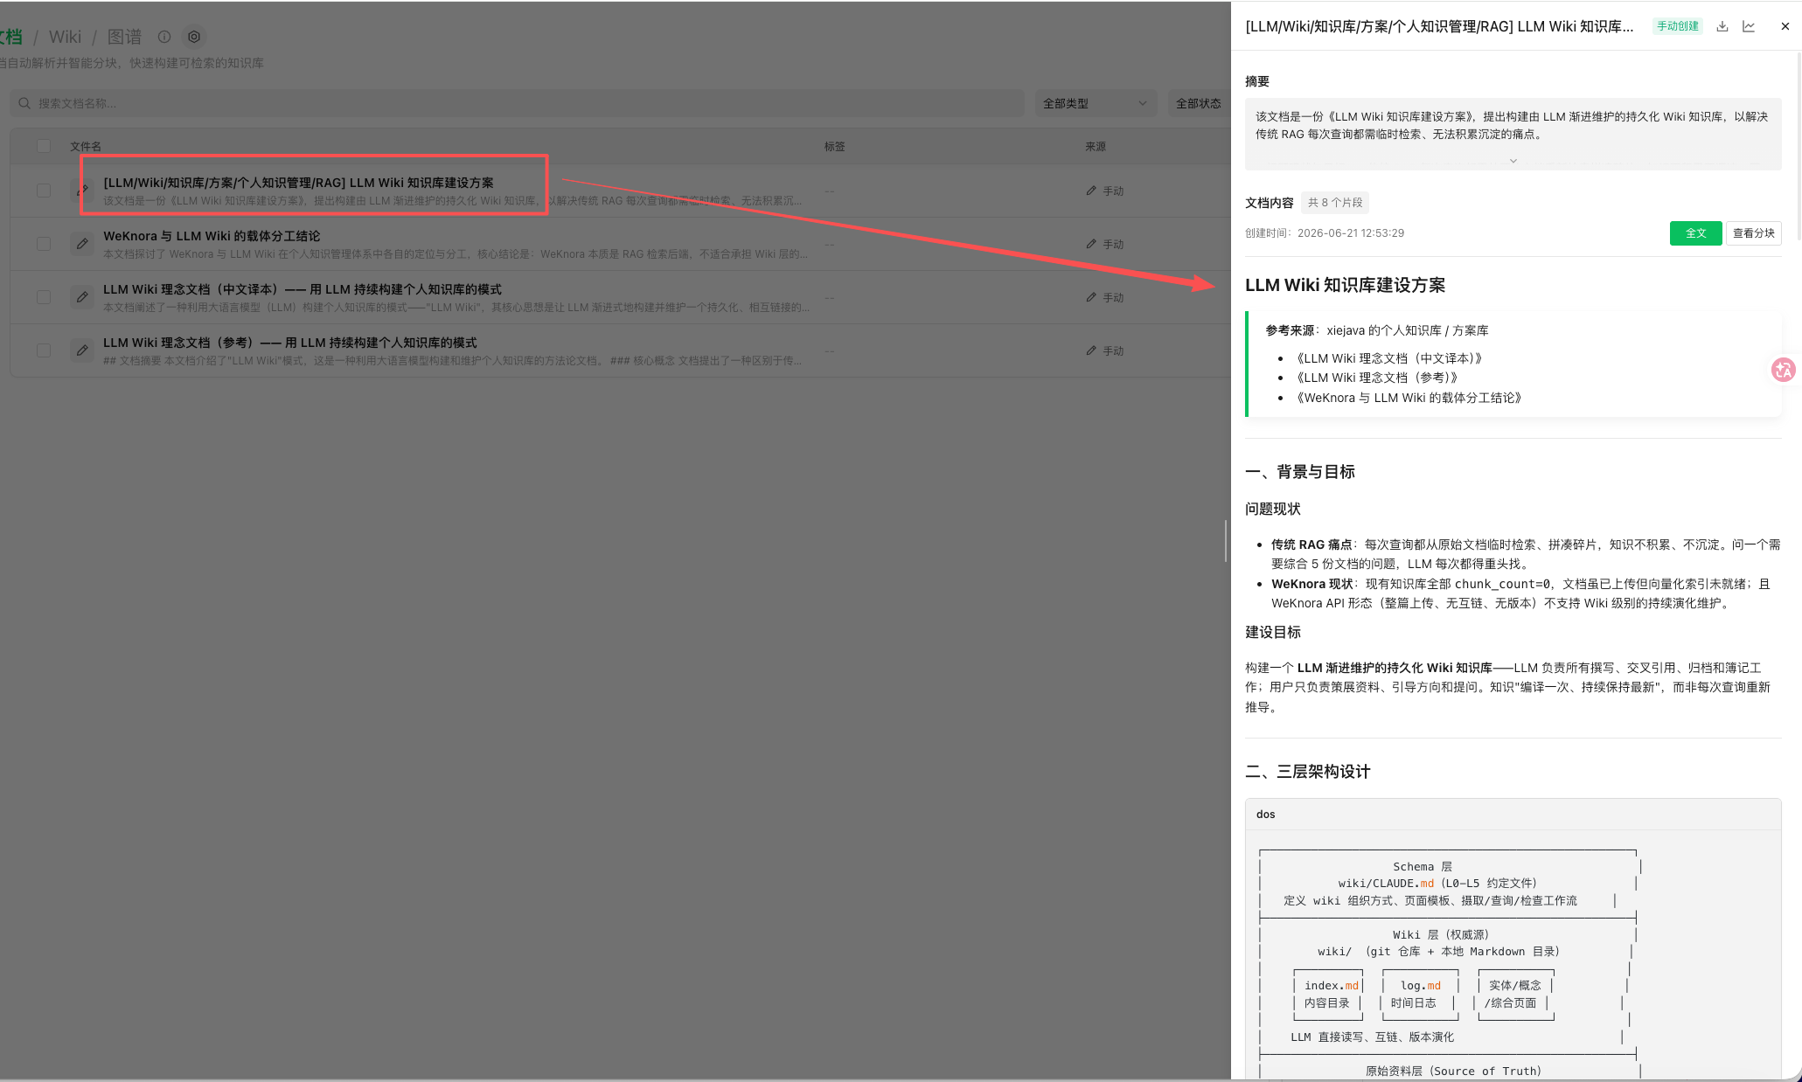The image size is (1802, 1082).
Task: Click the info icon beside 图谱
Action: pos(164,37)
